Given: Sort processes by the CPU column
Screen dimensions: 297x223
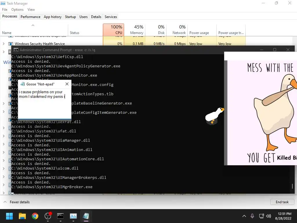Looking at the screenshot, I should pyautogui.click(x=114, y=30).
